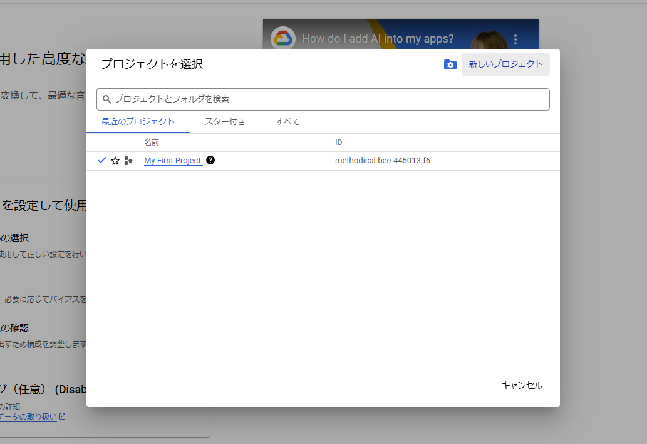Click the Google Cloud logo on the video
647x444 pixels.
coord(283,38)
